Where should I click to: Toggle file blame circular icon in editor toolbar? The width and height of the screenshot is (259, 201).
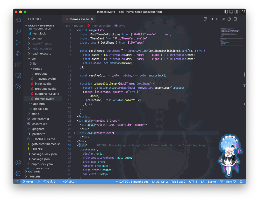click(229, 19)
